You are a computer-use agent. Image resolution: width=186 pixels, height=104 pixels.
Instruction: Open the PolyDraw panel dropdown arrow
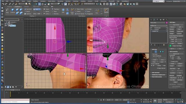point(35,16)
